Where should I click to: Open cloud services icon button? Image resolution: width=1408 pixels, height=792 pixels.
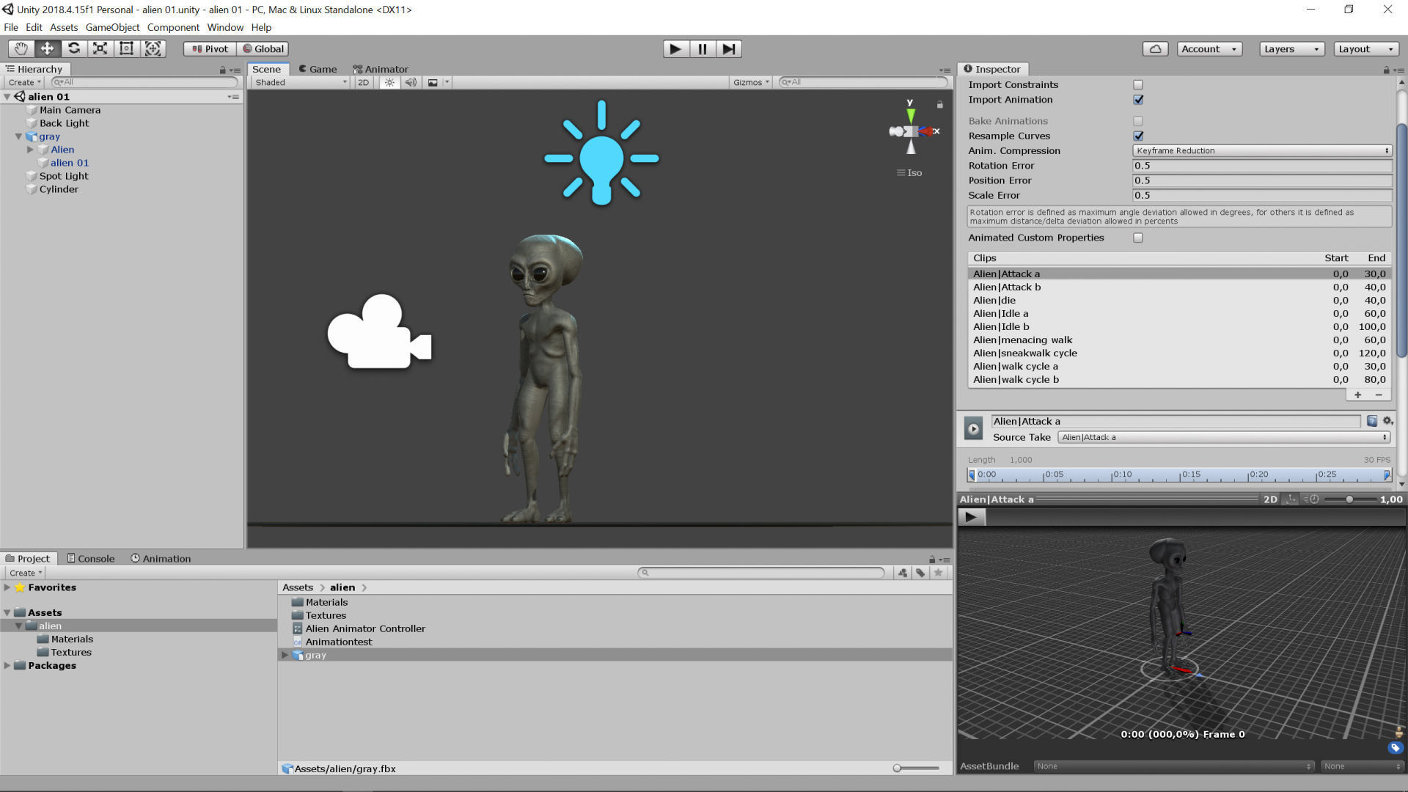coord(1155,48)
